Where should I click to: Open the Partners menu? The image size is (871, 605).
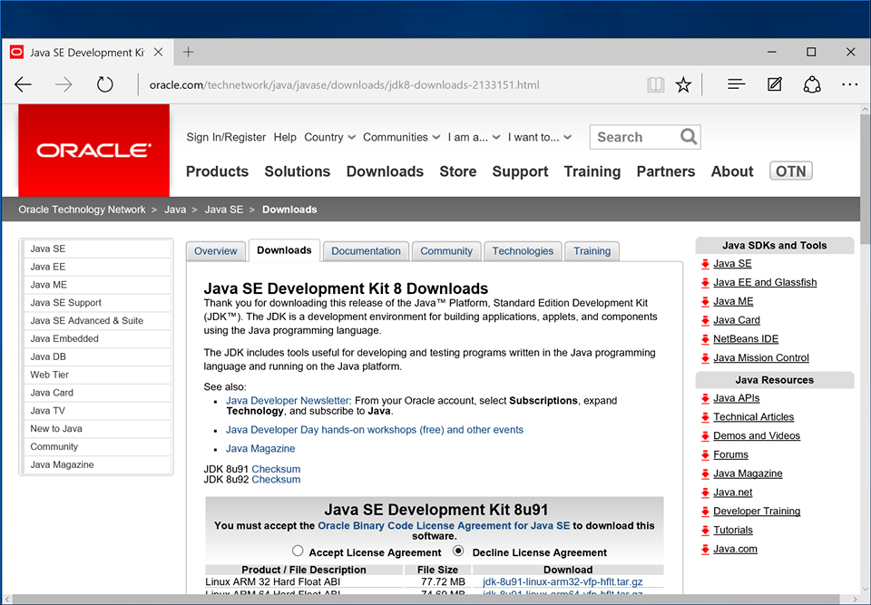[x=665, y=171]
